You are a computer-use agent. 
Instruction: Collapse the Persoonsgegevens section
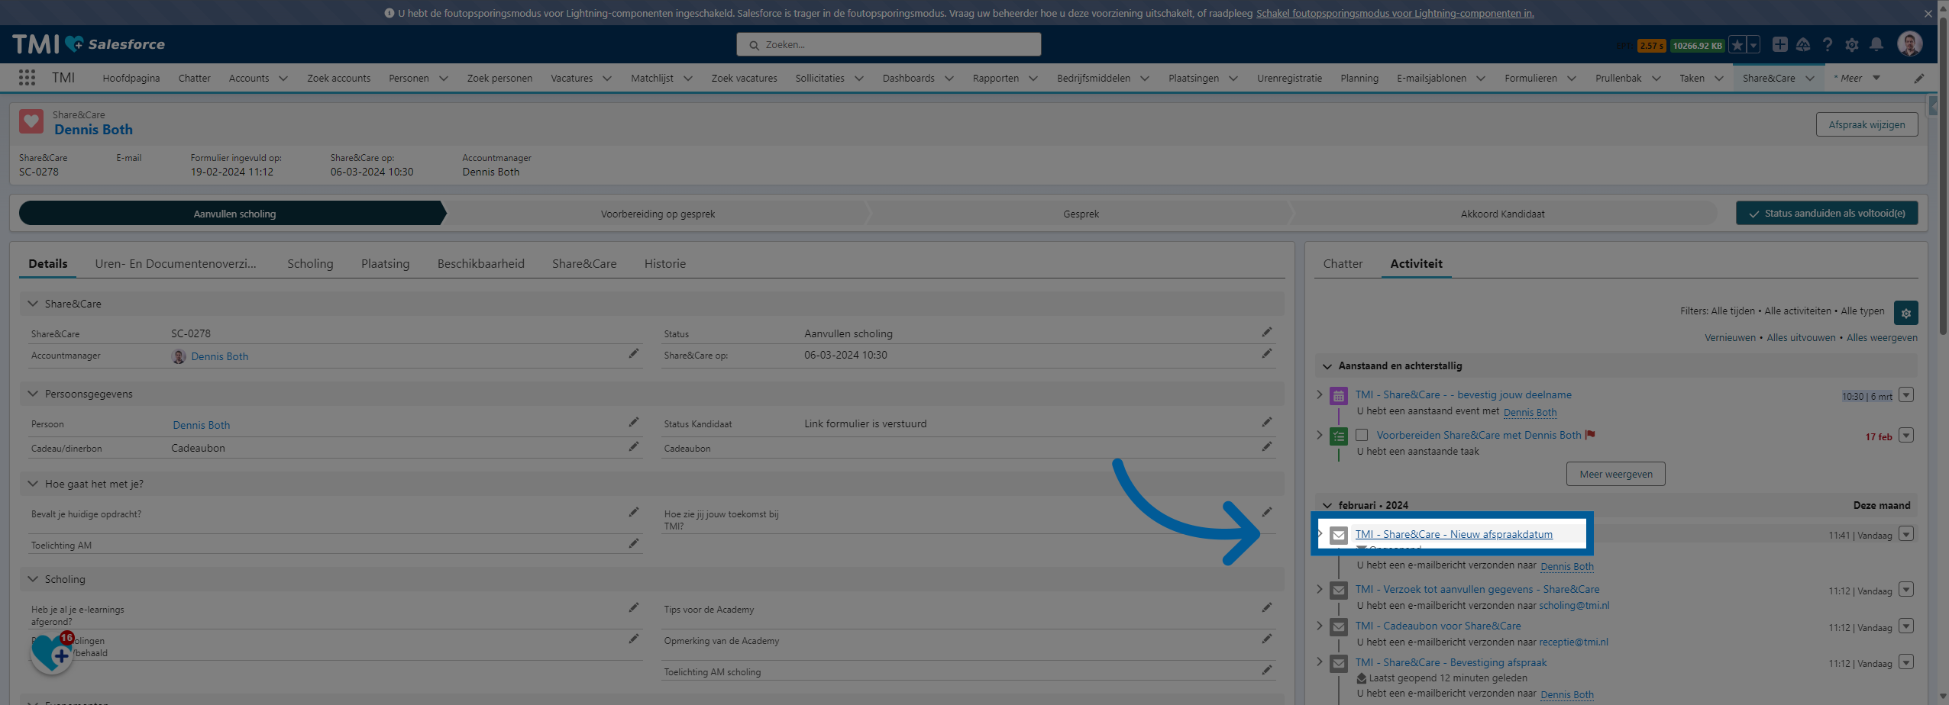(x=33, y=394)
